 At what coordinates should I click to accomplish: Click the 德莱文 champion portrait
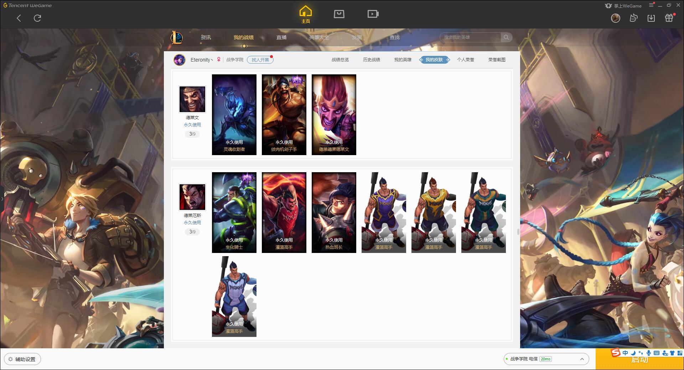click(x=192, y=99)
